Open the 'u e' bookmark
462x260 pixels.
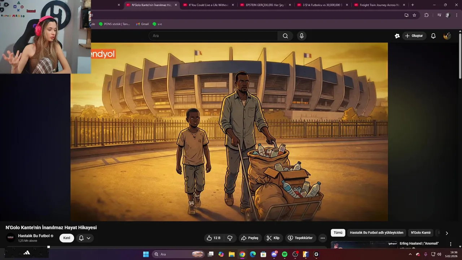pyautogui.click(x=157, y=24)
